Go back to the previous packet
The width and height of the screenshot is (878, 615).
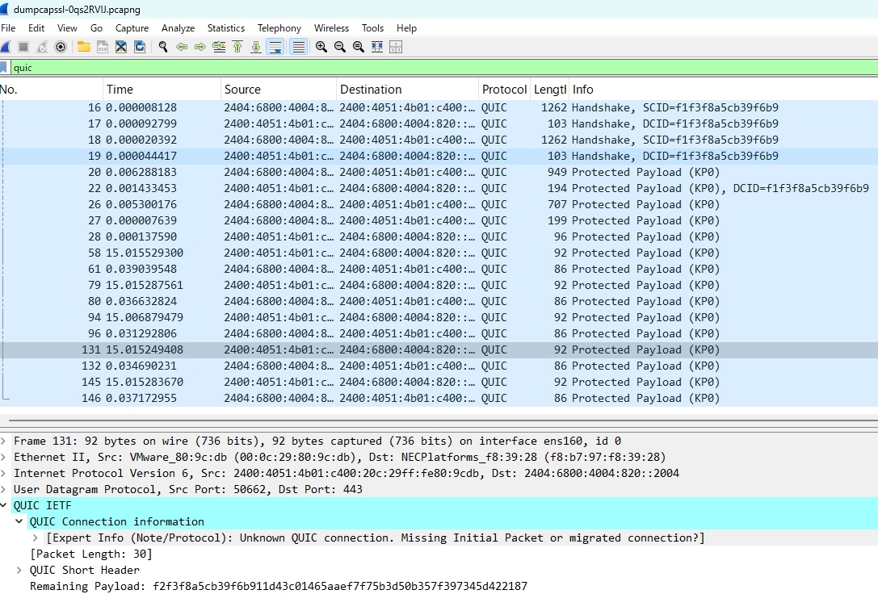[182, 47]
